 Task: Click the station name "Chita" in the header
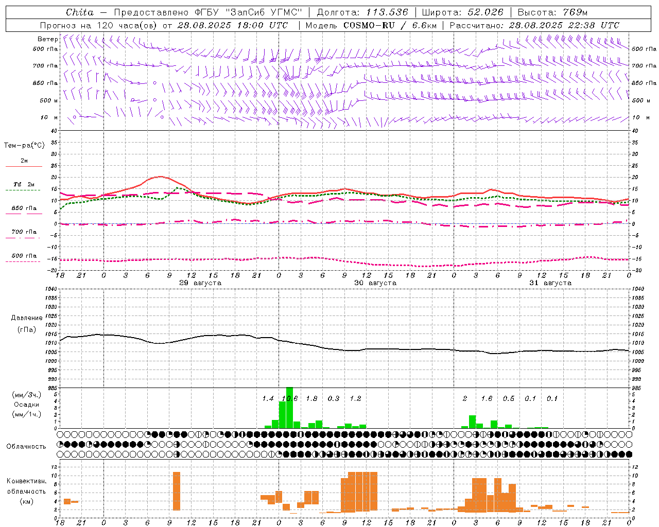point(80,12)
